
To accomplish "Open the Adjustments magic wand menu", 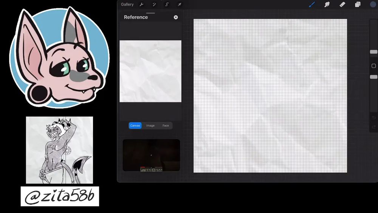I will coord(154,4).
